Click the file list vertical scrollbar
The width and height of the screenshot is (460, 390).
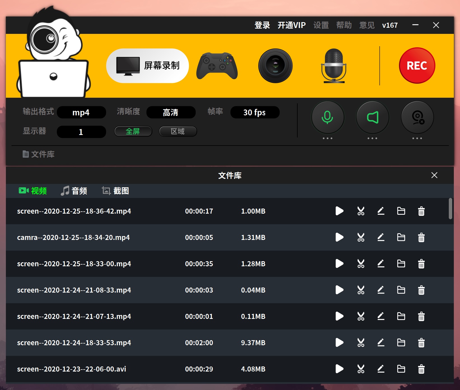point(450,209)
